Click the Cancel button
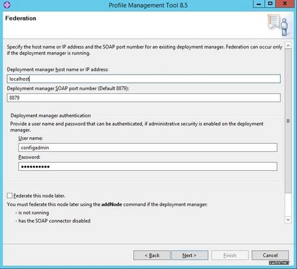297x269 pixels. (x=270, y=255)
